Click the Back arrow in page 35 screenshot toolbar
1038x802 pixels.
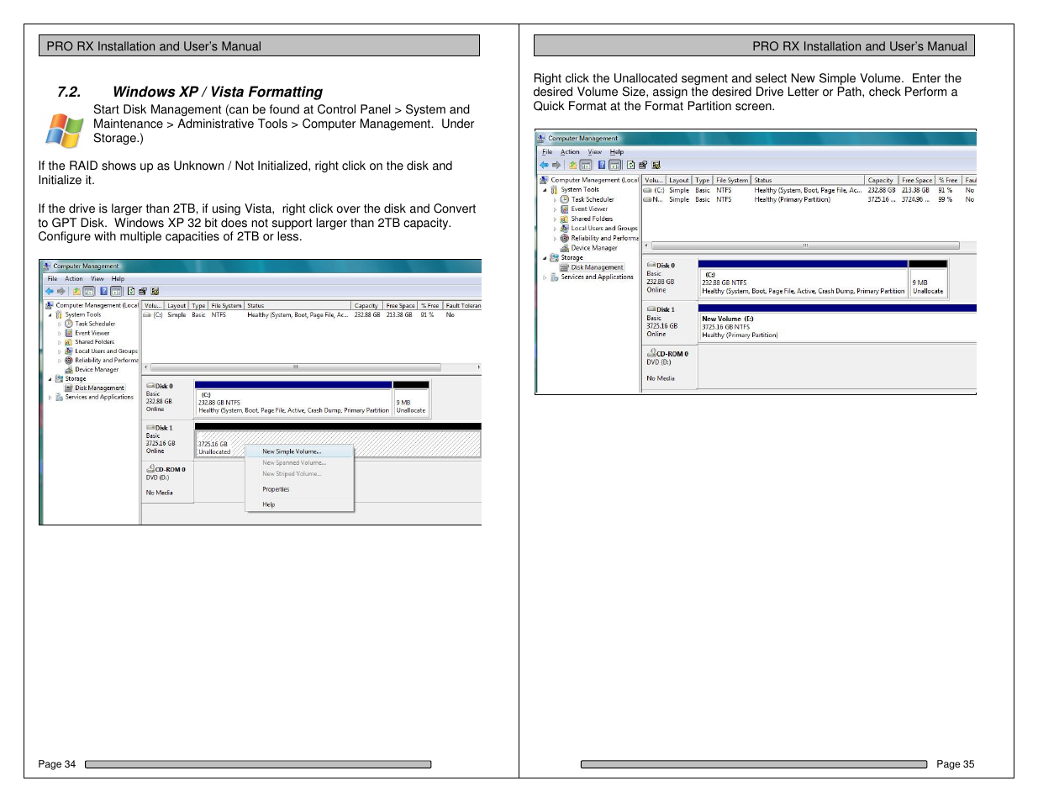(x=545, y=165)
